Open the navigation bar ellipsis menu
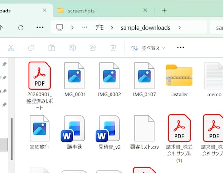 (40, 27)
